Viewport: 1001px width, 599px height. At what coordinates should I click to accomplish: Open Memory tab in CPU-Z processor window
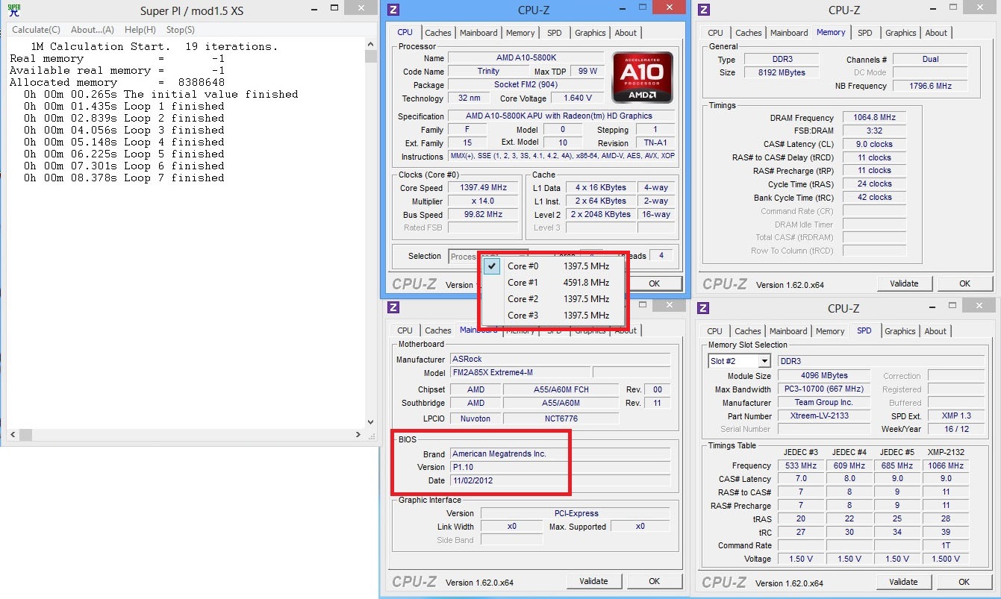(x=520, y=33)
